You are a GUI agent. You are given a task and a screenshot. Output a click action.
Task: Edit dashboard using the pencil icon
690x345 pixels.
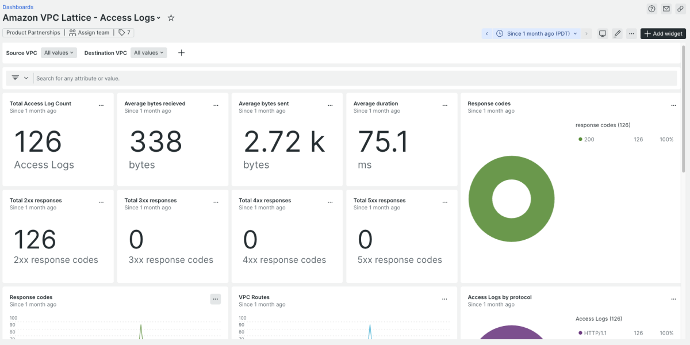(617, 33)
